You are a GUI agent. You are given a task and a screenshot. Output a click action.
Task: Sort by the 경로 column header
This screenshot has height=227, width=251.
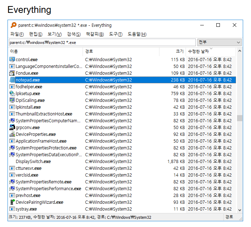coord(121,51)
